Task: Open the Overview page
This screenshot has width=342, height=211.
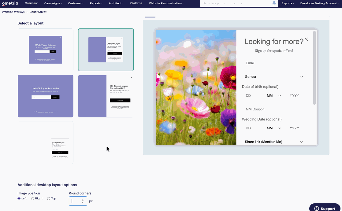Action: coord(31,3)
